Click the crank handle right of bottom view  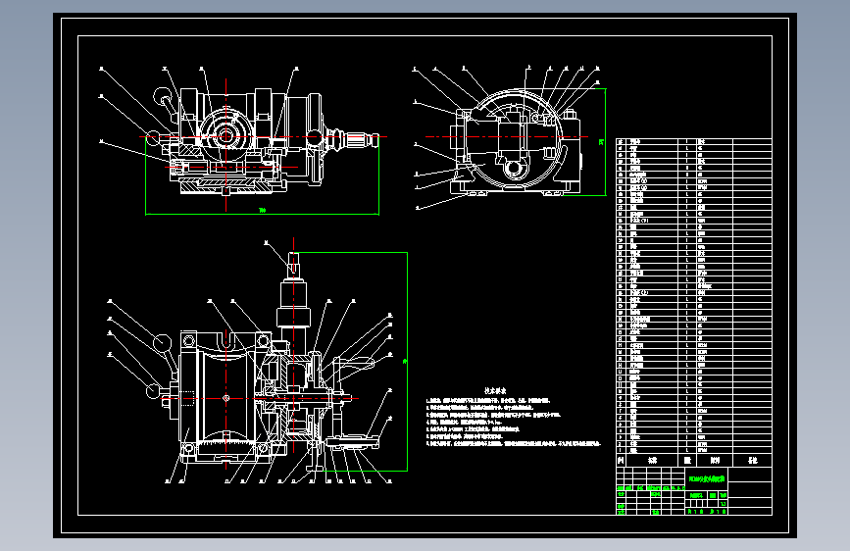coord(355,367)
